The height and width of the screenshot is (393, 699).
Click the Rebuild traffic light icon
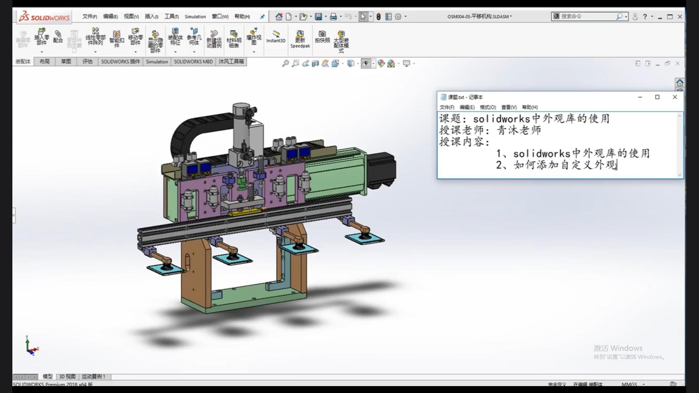click(x=379, y=17)
